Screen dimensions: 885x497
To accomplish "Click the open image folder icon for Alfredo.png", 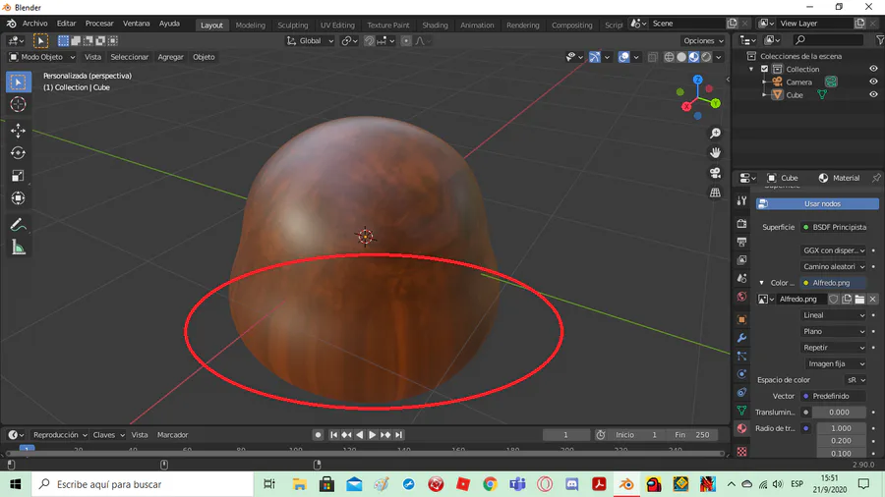I will [859, 300].
